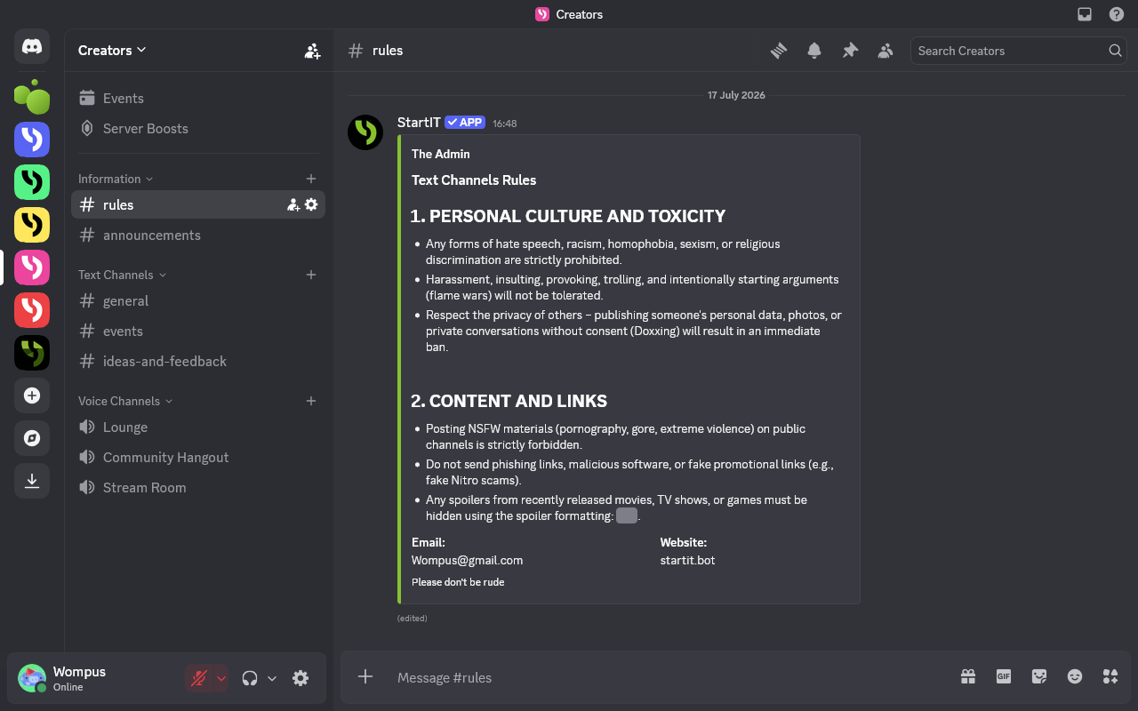Open the GIF picker
The height and width of the screenshot is (711, 1138).
(1004, 677)
